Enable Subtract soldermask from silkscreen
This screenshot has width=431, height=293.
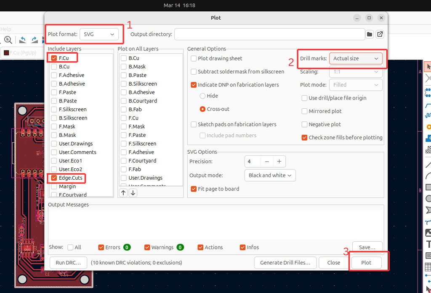pyautogui.click(x=194, y=71)
